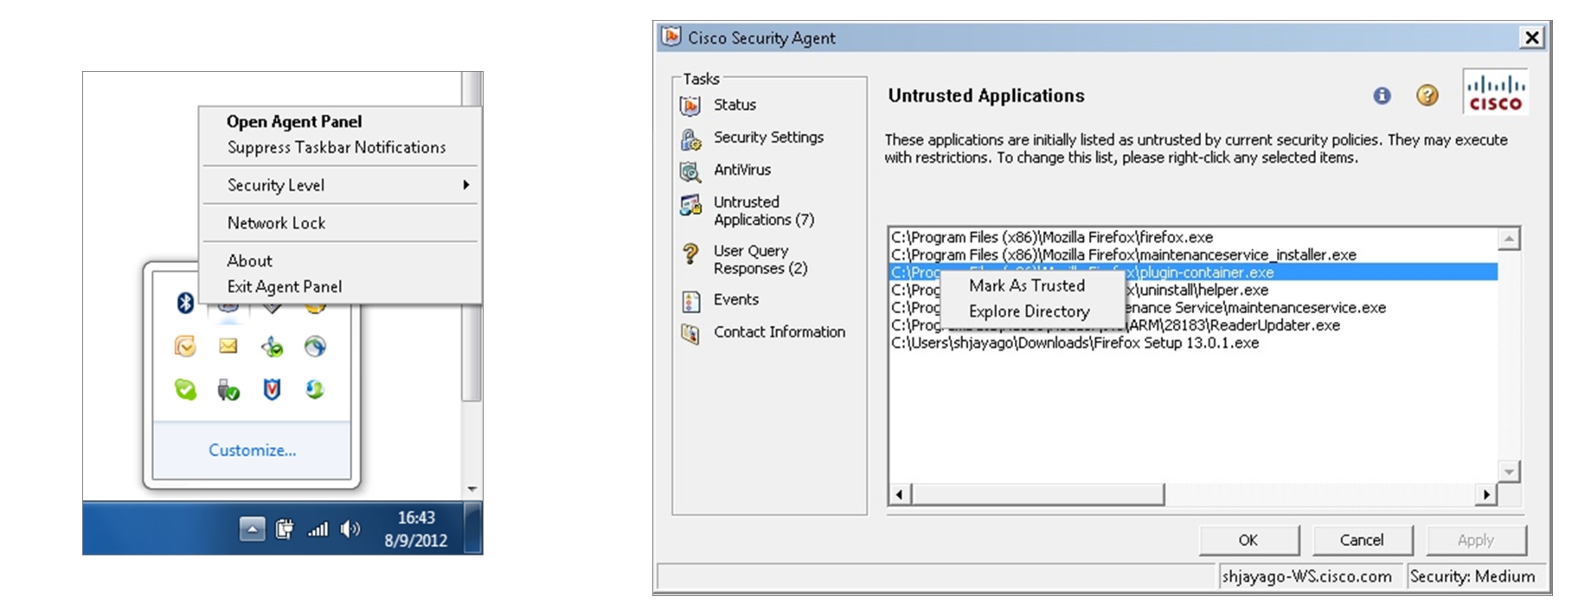Click the Contact Information task icon
Viewport: 1591px width, 616px height.
click(690, 333)
